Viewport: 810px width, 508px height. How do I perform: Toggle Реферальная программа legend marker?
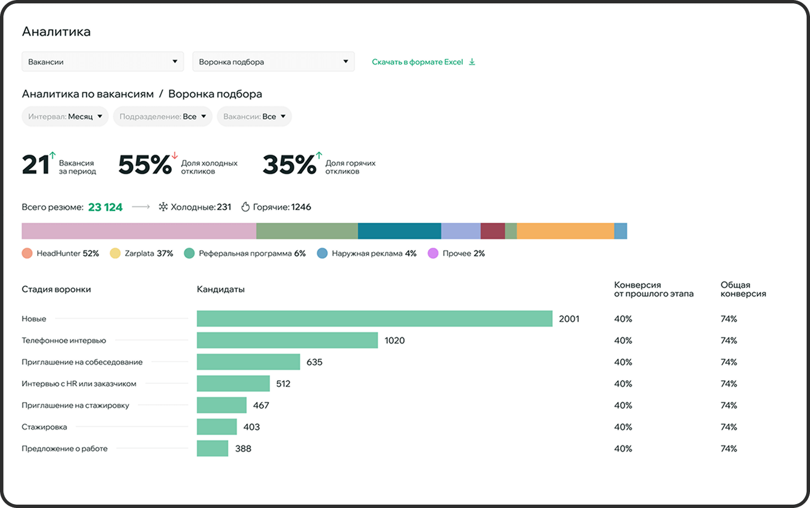click(189, 253)
